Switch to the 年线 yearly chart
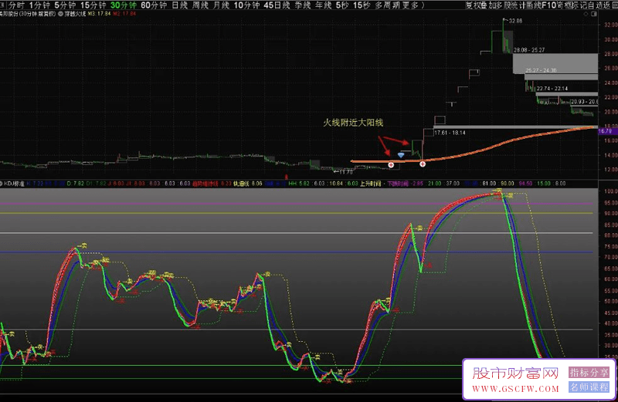 [324, 5]
